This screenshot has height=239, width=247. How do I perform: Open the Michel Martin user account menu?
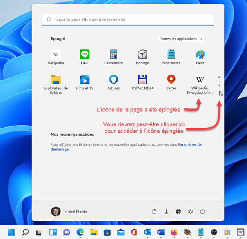69,212
